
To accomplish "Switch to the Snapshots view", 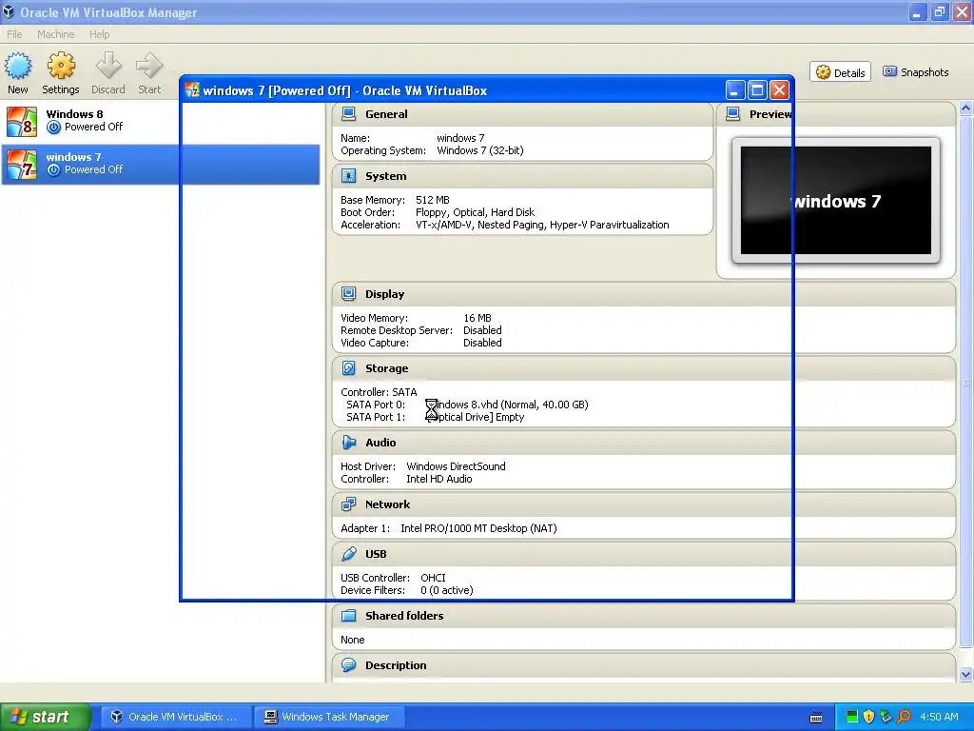I will pyautogui.click(x=916, y=72).
